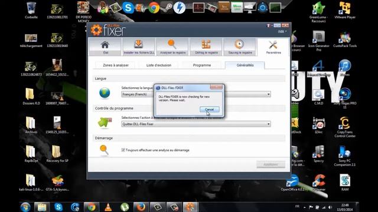Open the Dossiers R.D folder
Image resolution: width=378 pixels, height=212 pixels.
(x=31, y=97)
